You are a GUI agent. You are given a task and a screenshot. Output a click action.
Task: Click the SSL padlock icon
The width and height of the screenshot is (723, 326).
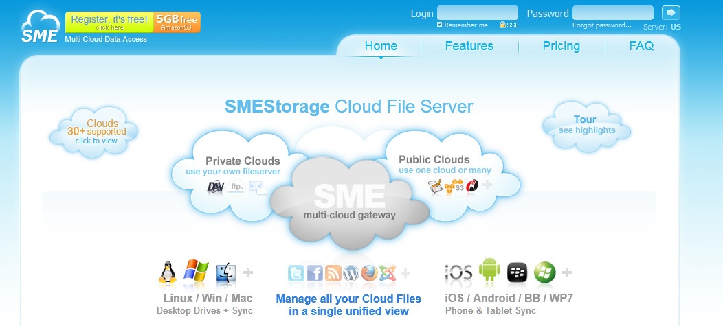502,25
